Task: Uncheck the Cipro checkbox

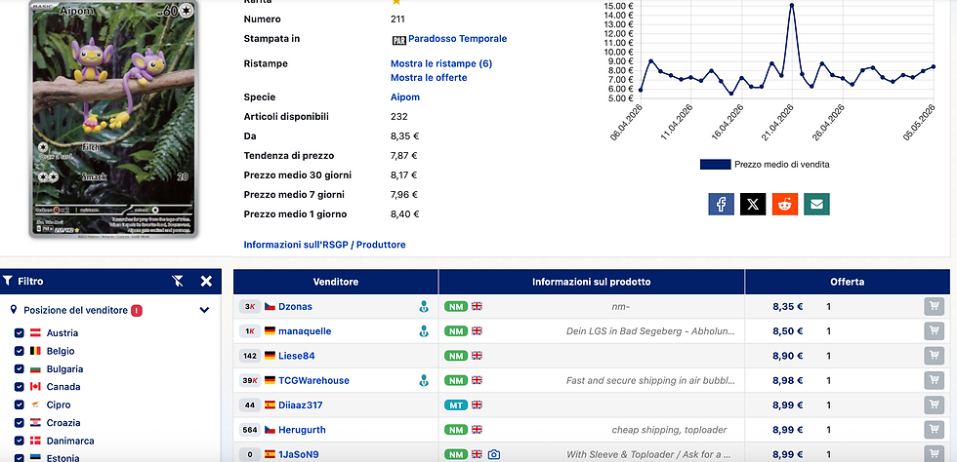Action: 19,404
